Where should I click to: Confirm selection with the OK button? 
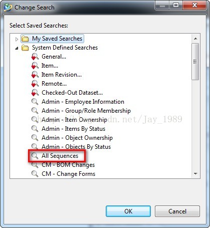point(128,211)
